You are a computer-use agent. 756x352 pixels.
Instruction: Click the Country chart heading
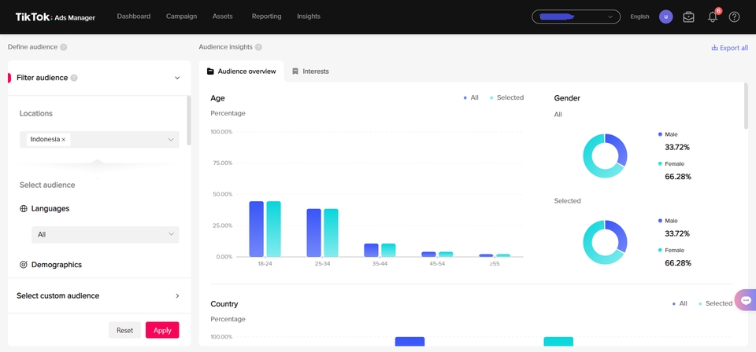pyautogui.click(x=224, y=304)
